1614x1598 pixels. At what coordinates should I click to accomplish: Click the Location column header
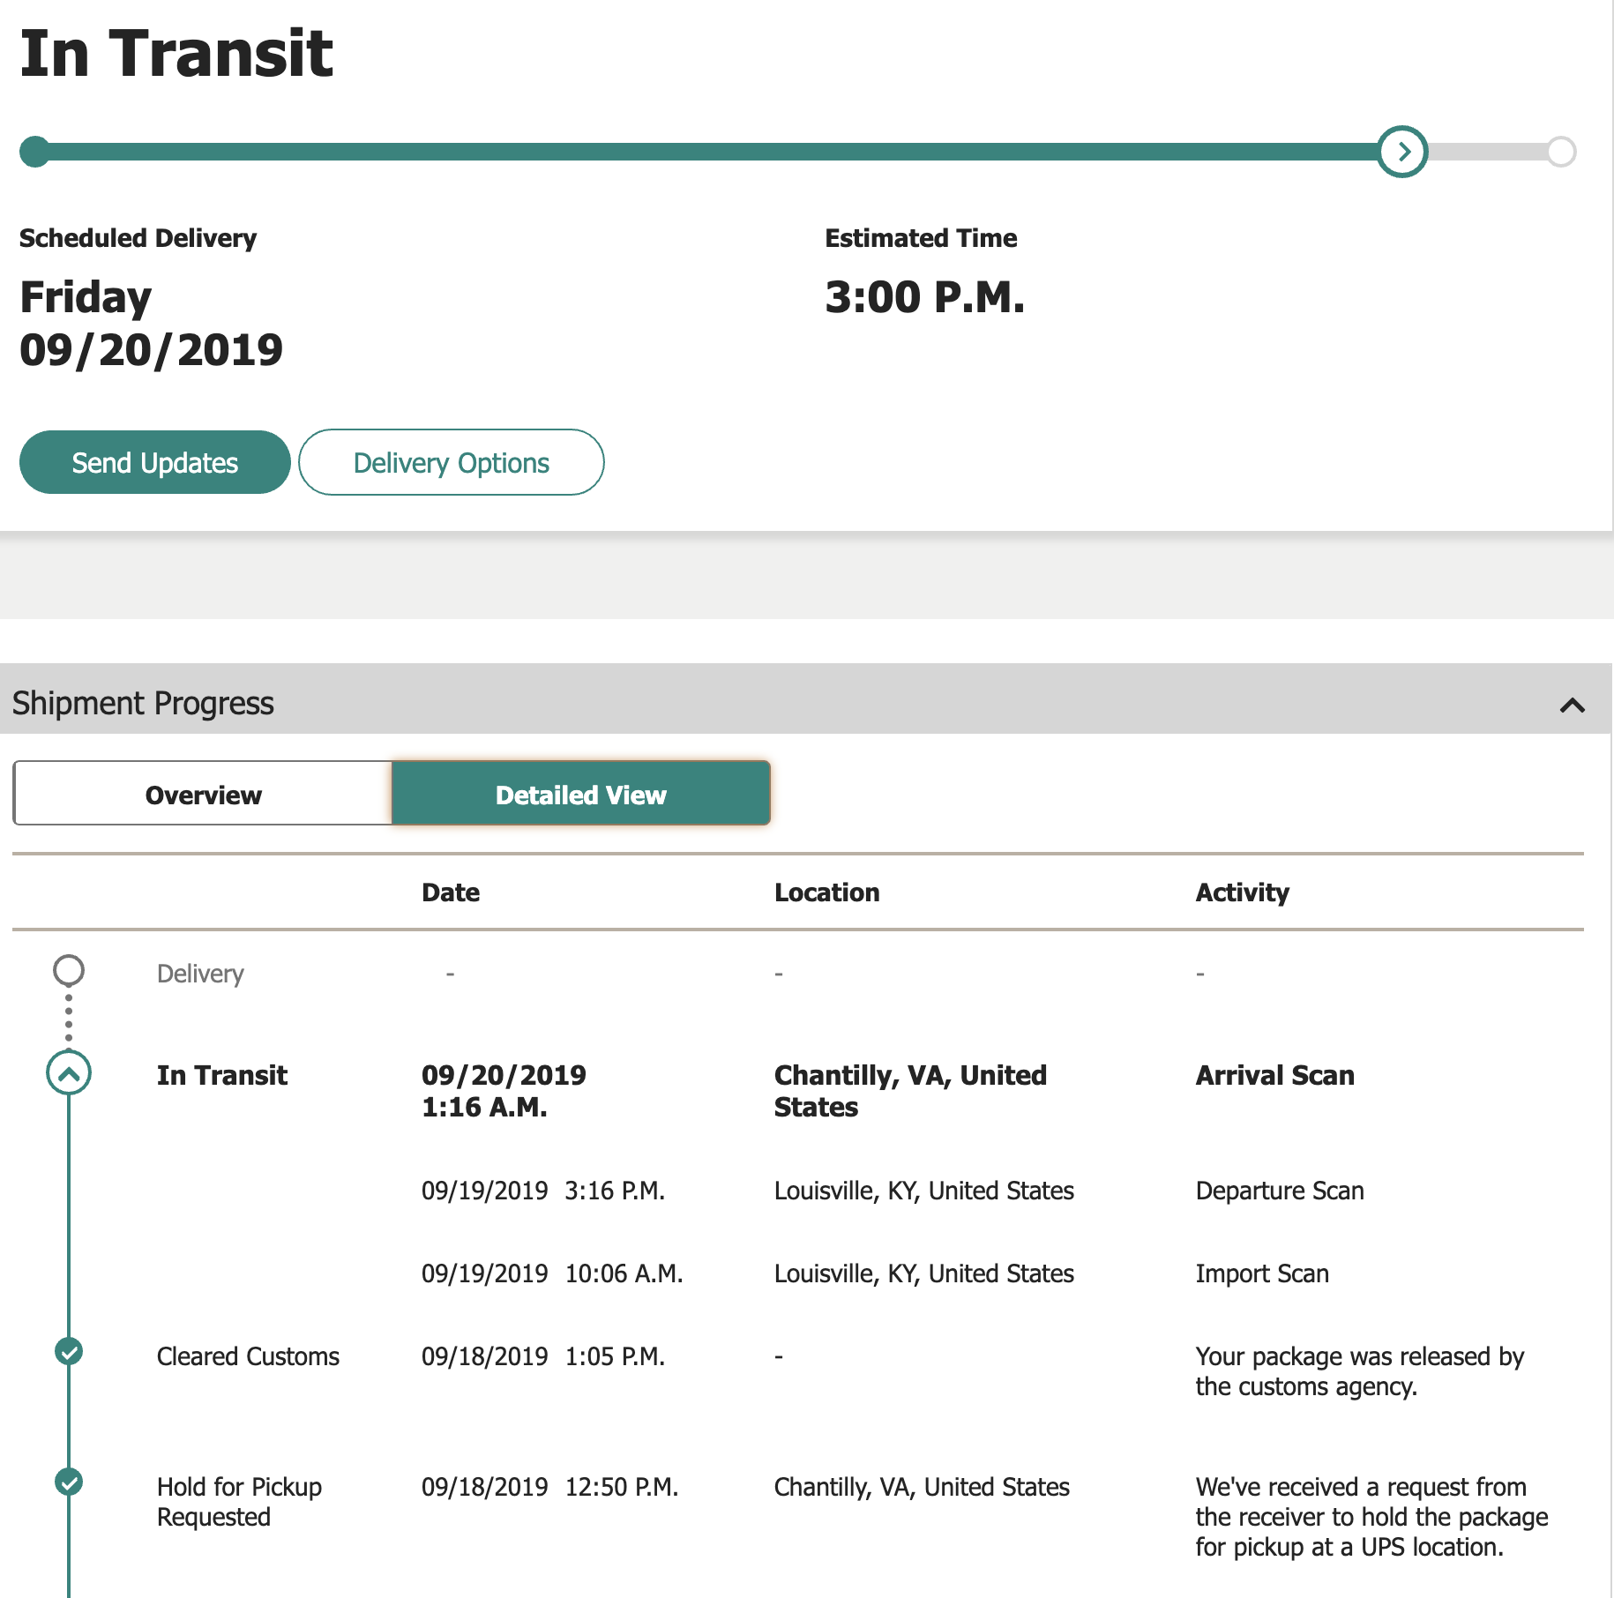click(x=827, y=892)
